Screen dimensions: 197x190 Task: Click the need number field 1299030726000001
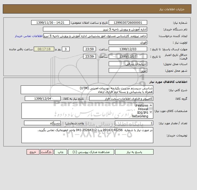click(x=128, y=23)
